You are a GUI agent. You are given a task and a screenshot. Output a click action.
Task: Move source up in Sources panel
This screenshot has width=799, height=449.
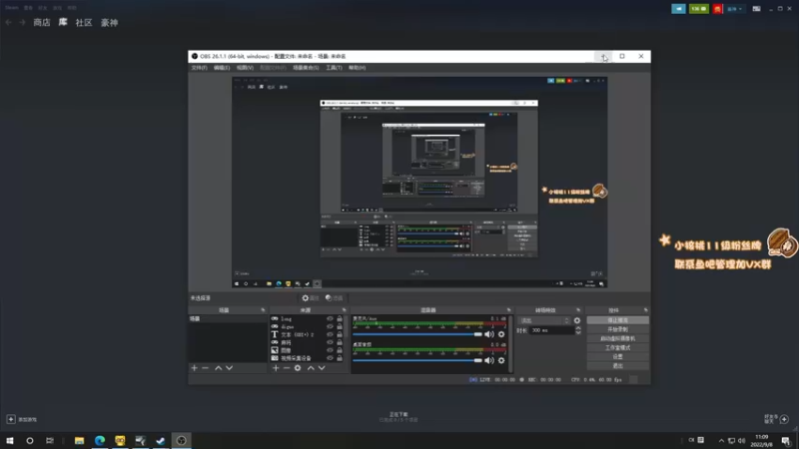coord(311,368)
